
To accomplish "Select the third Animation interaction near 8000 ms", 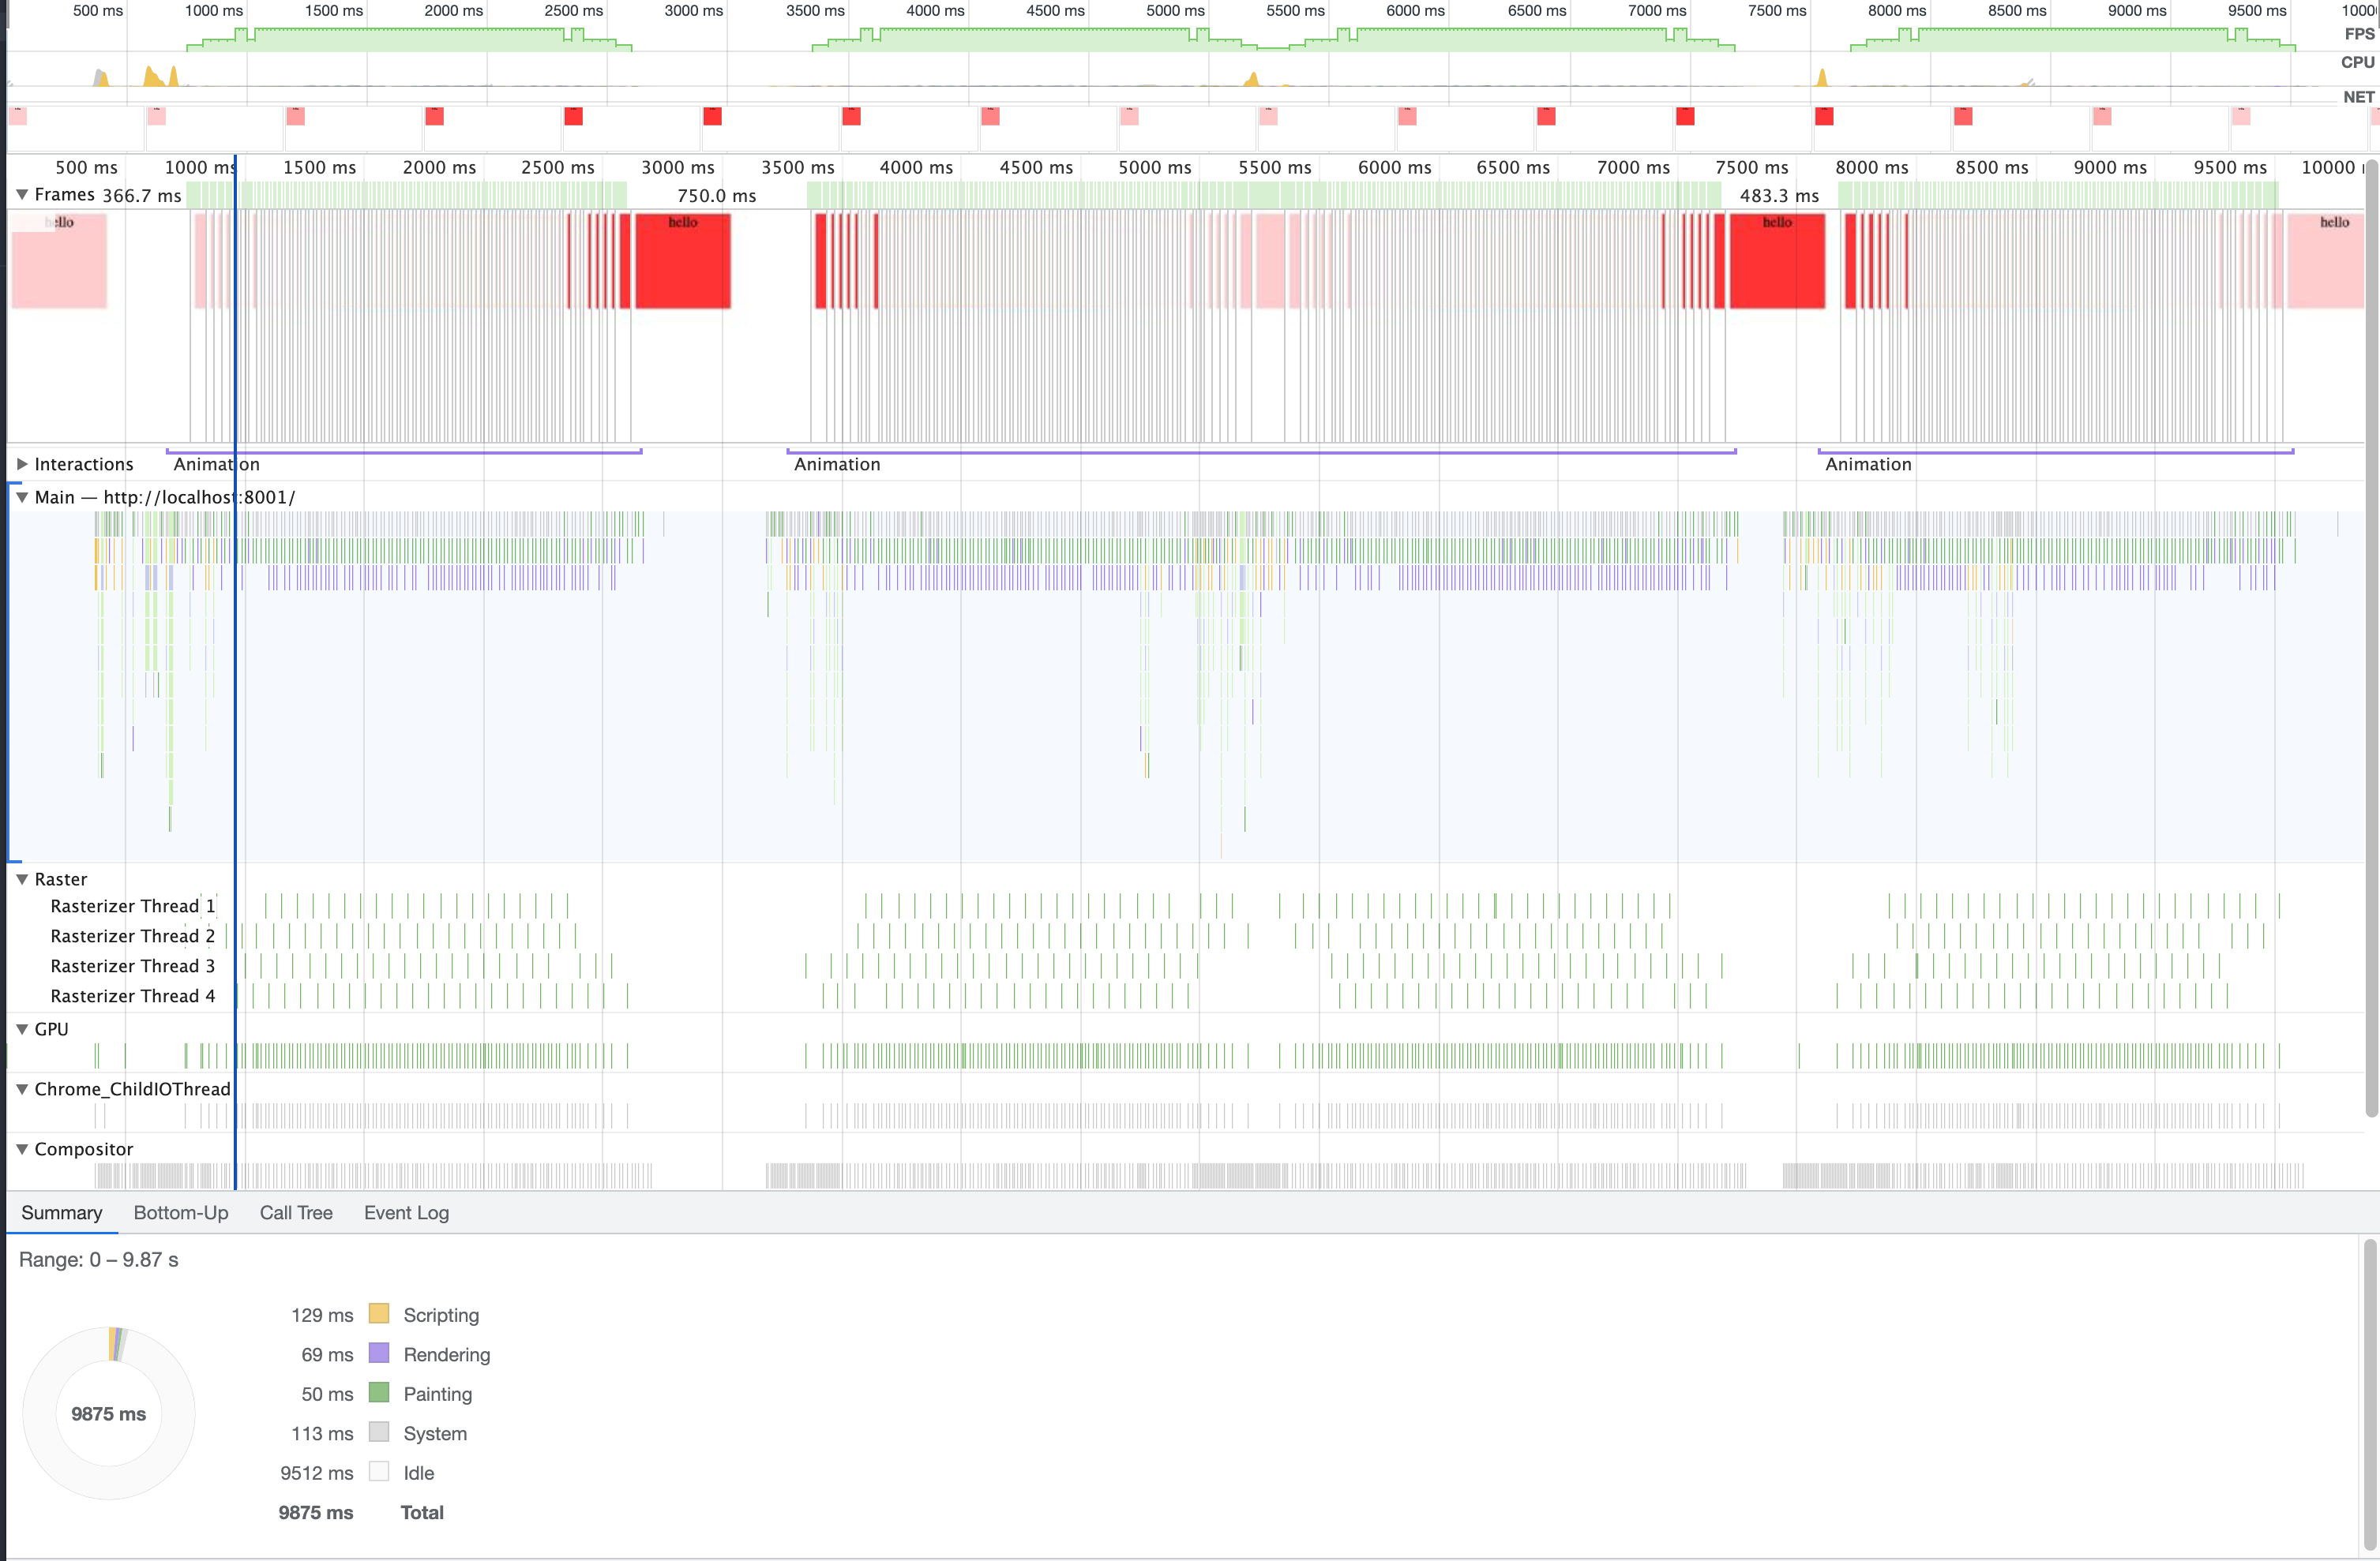I will (2055, 462).
